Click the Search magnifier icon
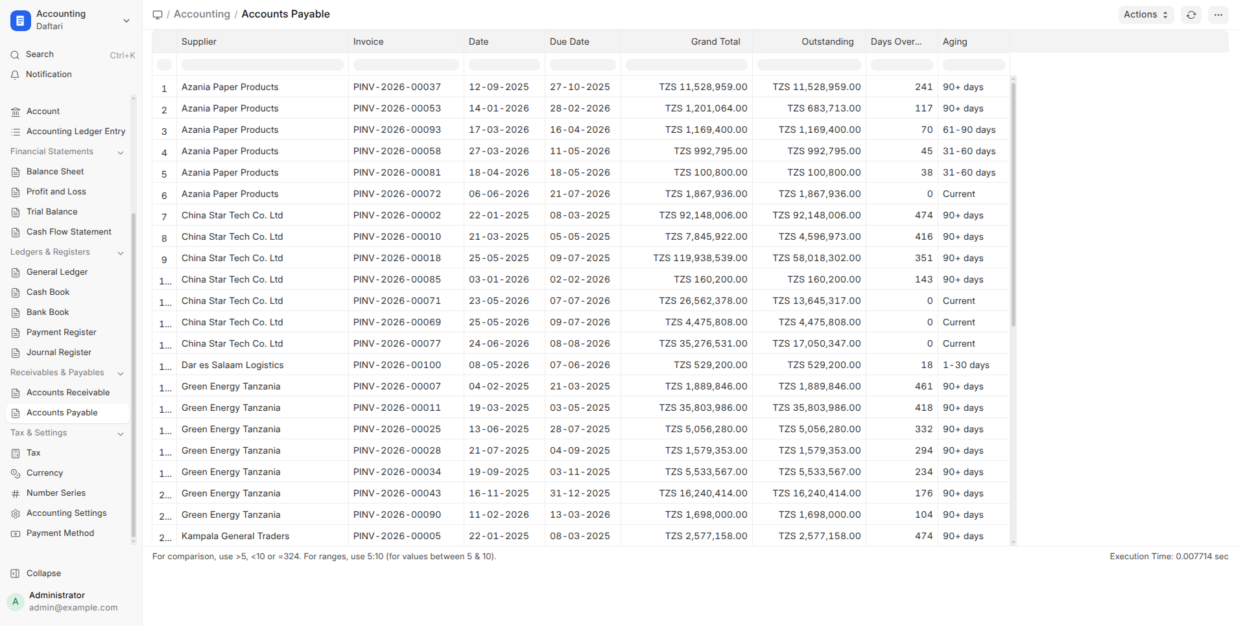Viewport: 1245px width, 626px height. click(15, 55)
